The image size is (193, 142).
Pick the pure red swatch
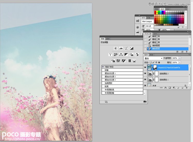click(155, 12)
